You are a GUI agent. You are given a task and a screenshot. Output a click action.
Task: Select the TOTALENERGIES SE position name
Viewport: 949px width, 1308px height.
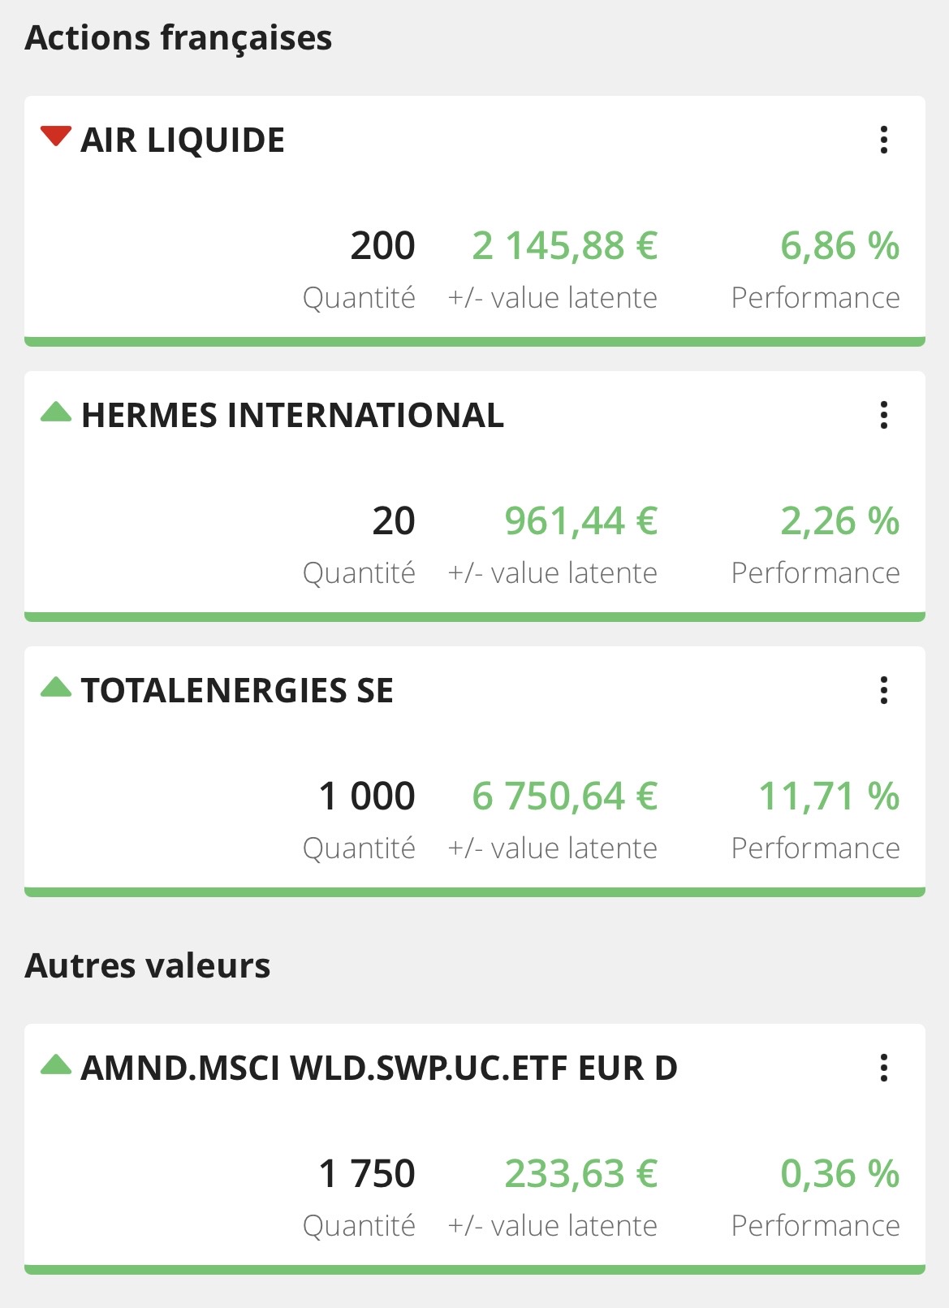[x=237, y=691]
